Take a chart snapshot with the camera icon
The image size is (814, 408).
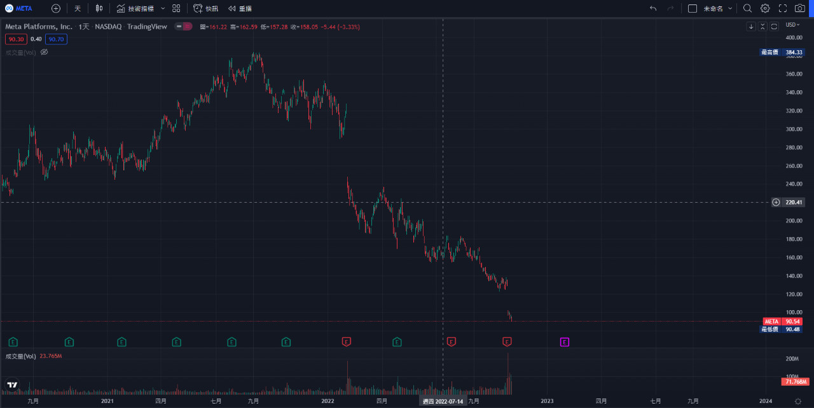800,8
